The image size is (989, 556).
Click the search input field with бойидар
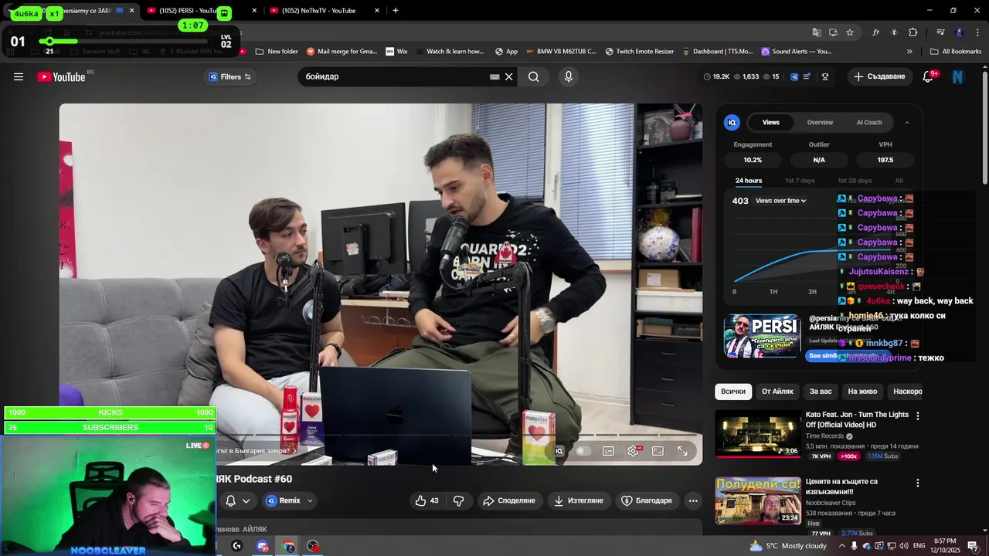[394, 76]
